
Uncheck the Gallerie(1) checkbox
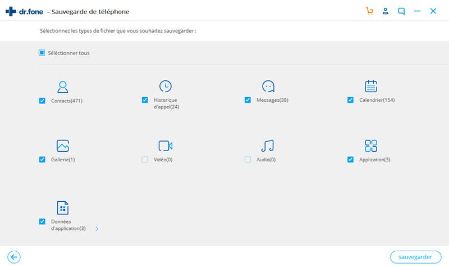click(42, 160)
